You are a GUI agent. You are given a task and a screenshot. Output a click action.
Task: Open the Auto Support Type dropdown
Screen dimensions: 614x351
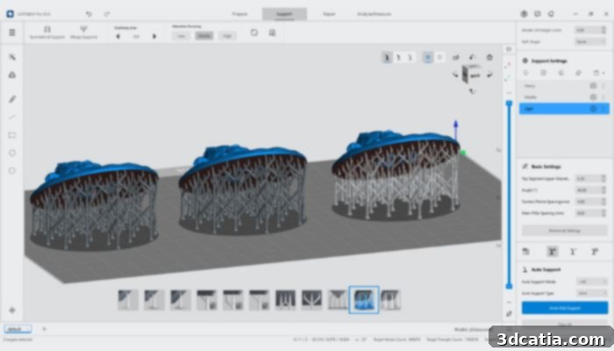click(x=592, y=293)
